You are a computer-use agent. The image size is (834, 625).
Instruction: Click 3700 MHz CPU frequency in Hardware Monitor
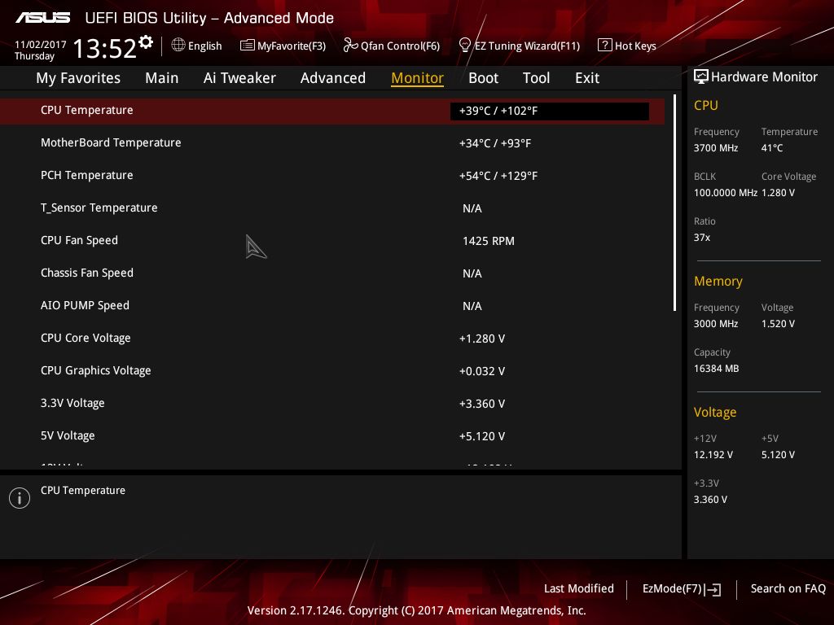pyautogui.click(x=715, y=148)
